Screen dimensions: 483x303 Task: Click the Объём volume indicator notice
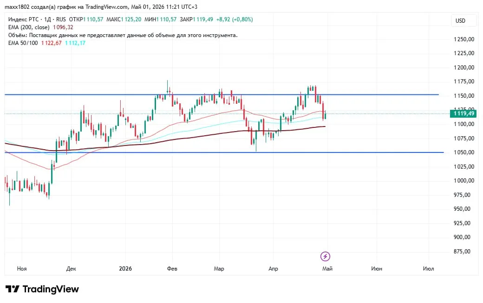123,35
